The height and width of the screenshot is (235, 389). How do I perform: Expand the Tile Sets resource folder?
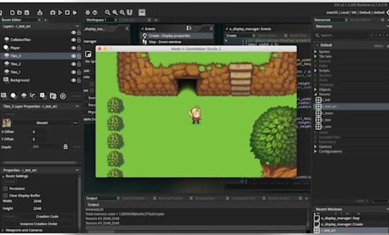point(316,56)
